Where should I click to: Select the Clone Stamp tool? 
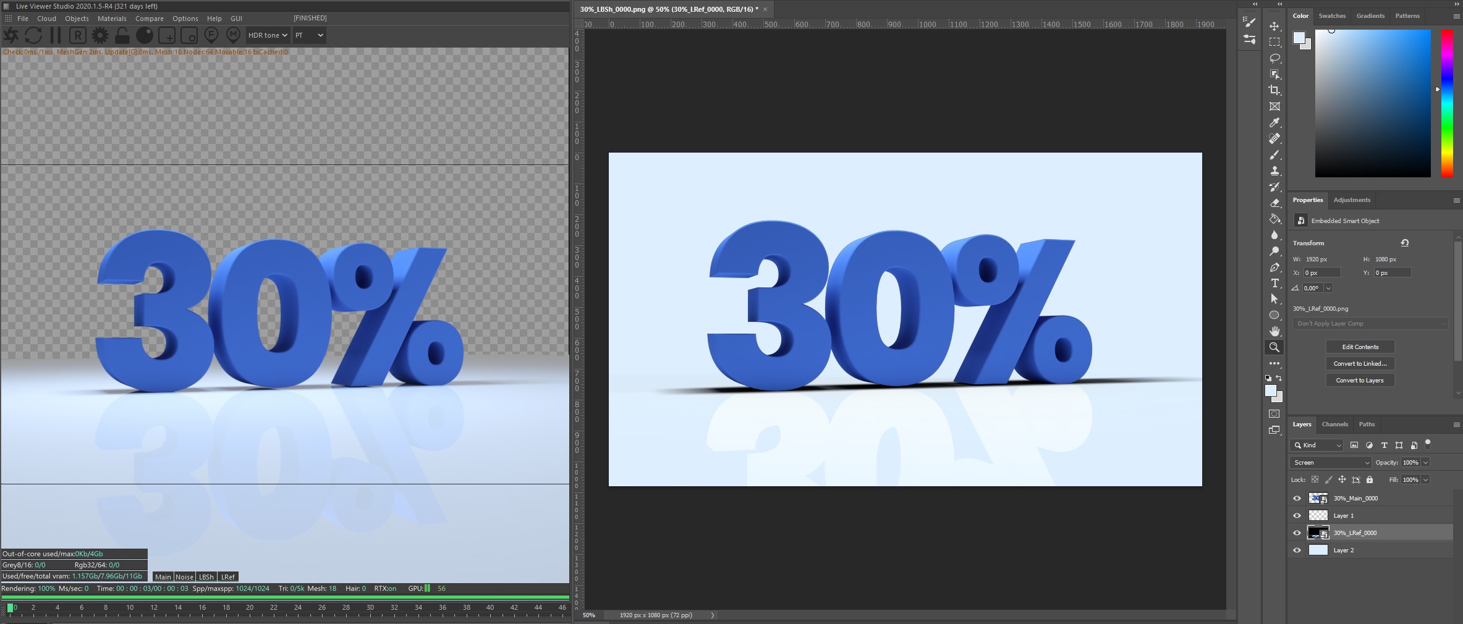(1274, 171)
